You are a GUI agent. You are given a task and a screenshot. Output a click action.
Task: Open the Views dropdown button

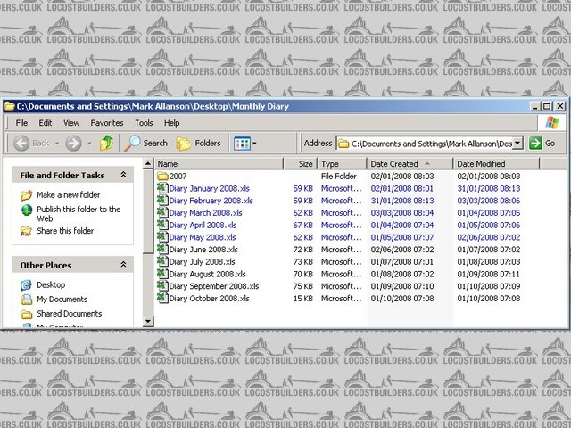coord(244,143)
